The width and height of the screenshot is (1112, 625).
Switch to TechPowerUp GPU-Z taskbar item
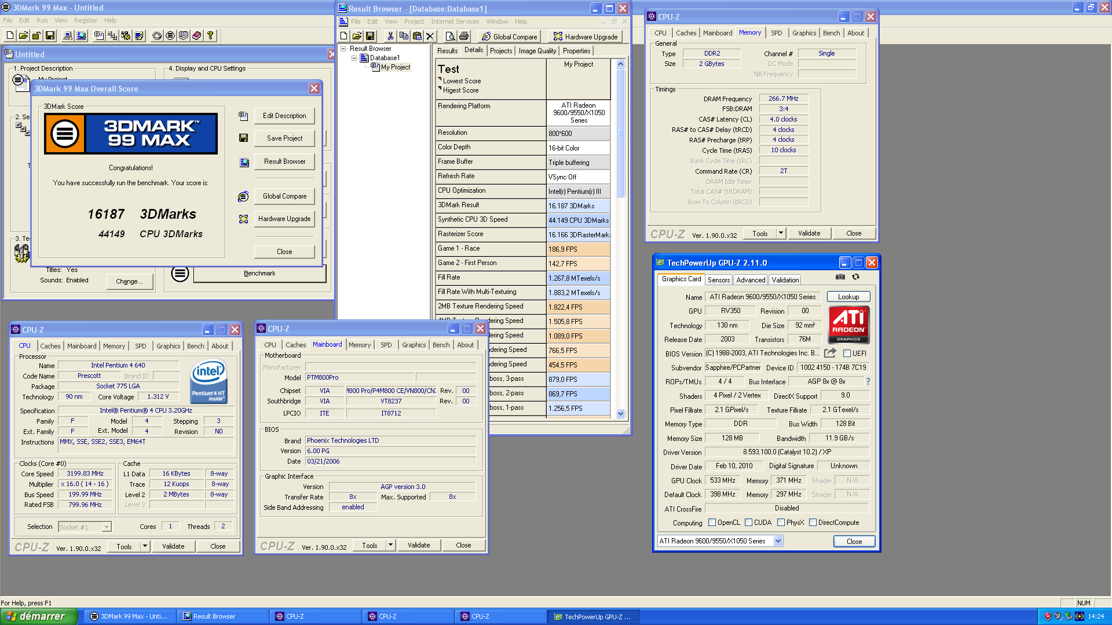pos(593,616)
